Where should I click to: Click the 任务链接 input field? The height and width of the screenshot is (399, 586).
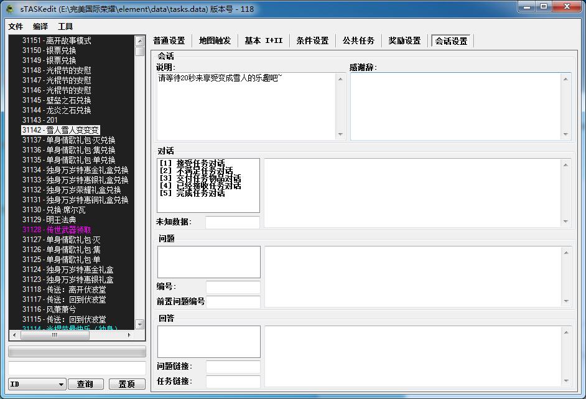[233, 382]
